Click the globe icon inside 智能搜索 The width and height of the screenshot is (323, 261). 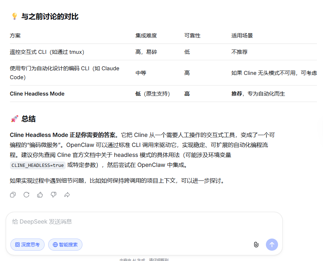click(56, 245)
